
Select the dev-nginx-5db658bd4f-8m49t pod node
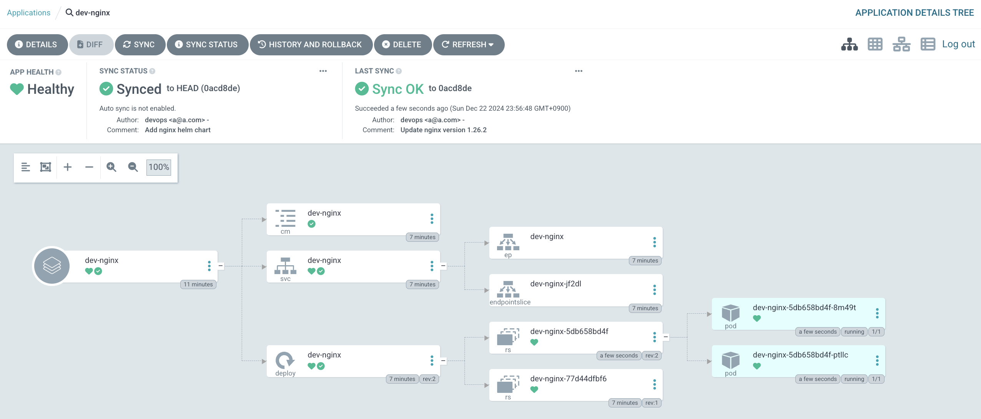coord(803,308)
